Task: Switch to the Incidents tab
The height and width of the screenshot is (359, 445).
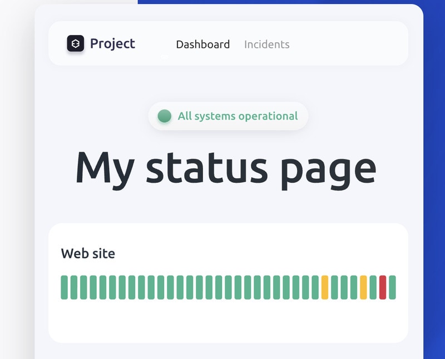Action: [x=266, y=44]
